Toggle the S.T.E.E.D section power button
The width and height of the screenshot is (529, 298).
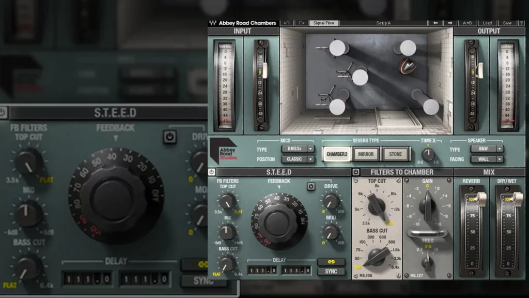tap(211, 172)
